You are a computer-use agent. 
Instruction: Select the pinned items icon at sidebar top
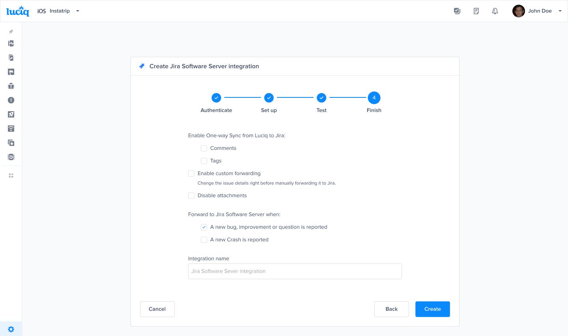[x=11, y=32]
